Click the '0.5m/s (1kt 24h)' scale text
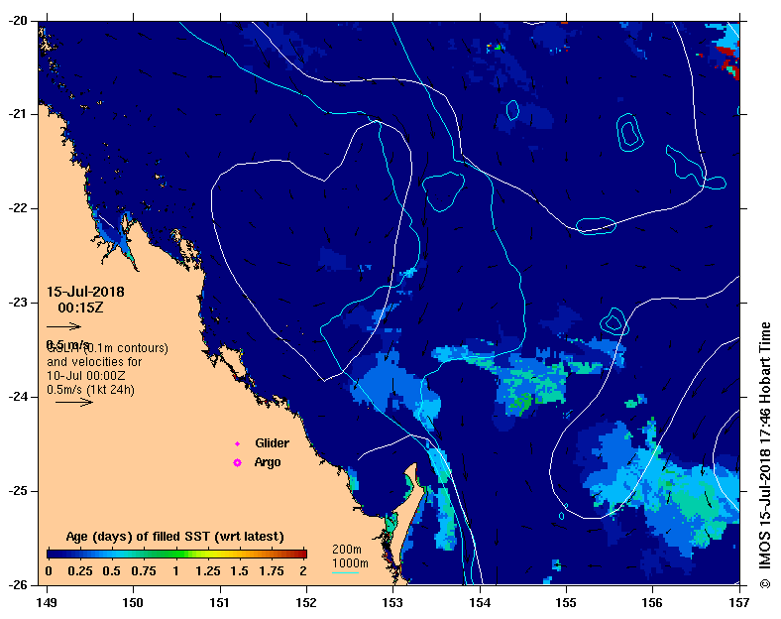 point(90,389)
